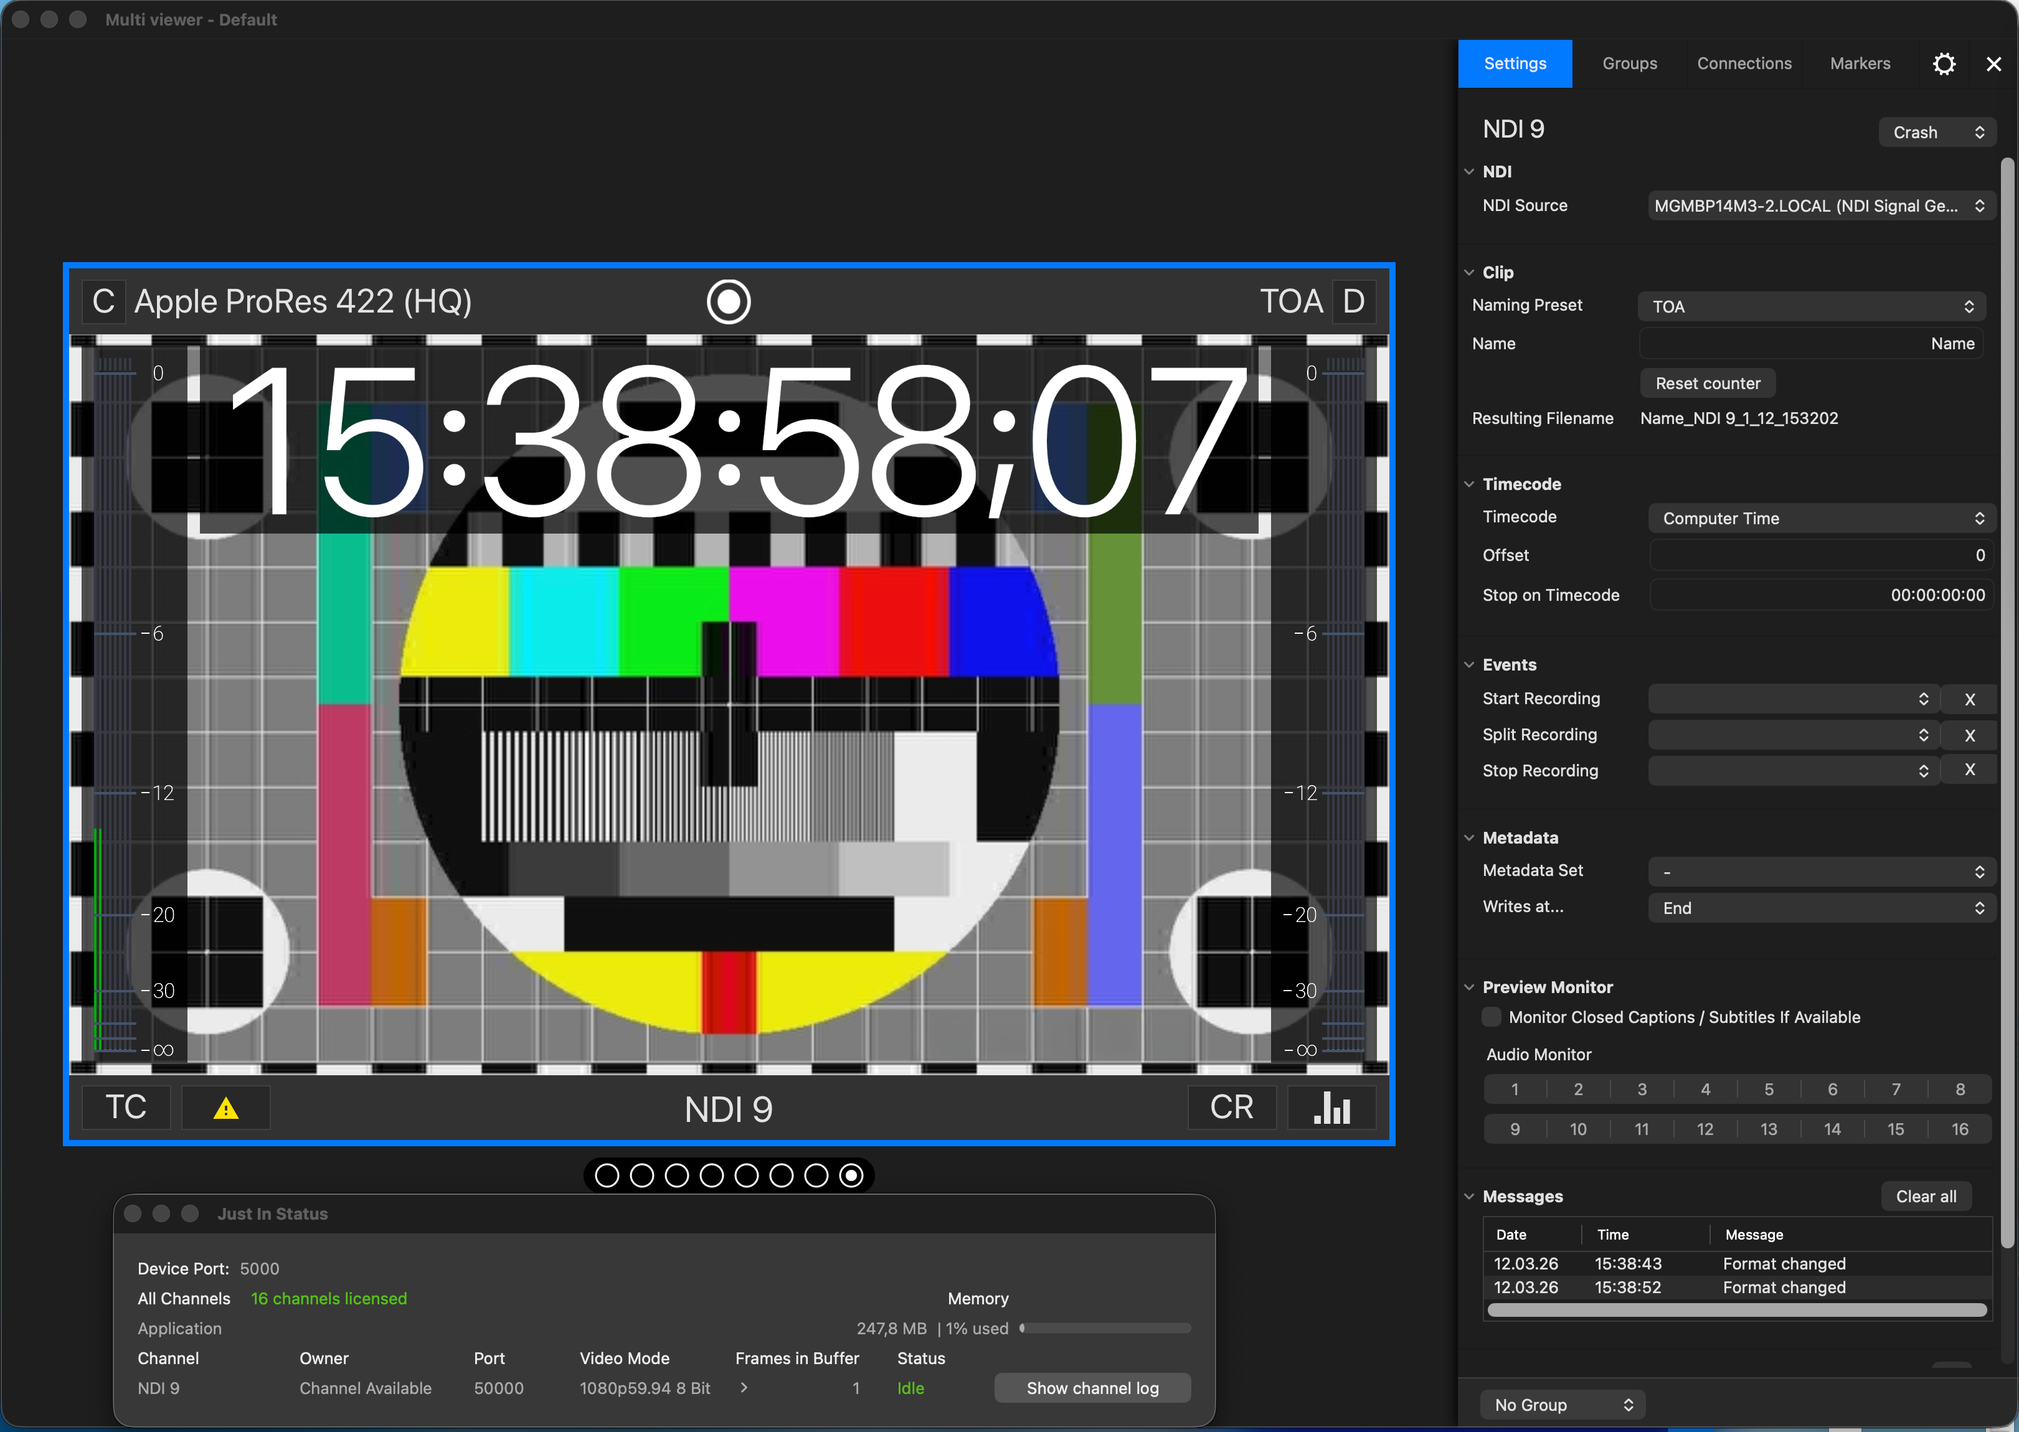The height and width of the screenshot is (1432, 2019).
Task: Clear the Start Recording event with X
Action: [1969, 699]
